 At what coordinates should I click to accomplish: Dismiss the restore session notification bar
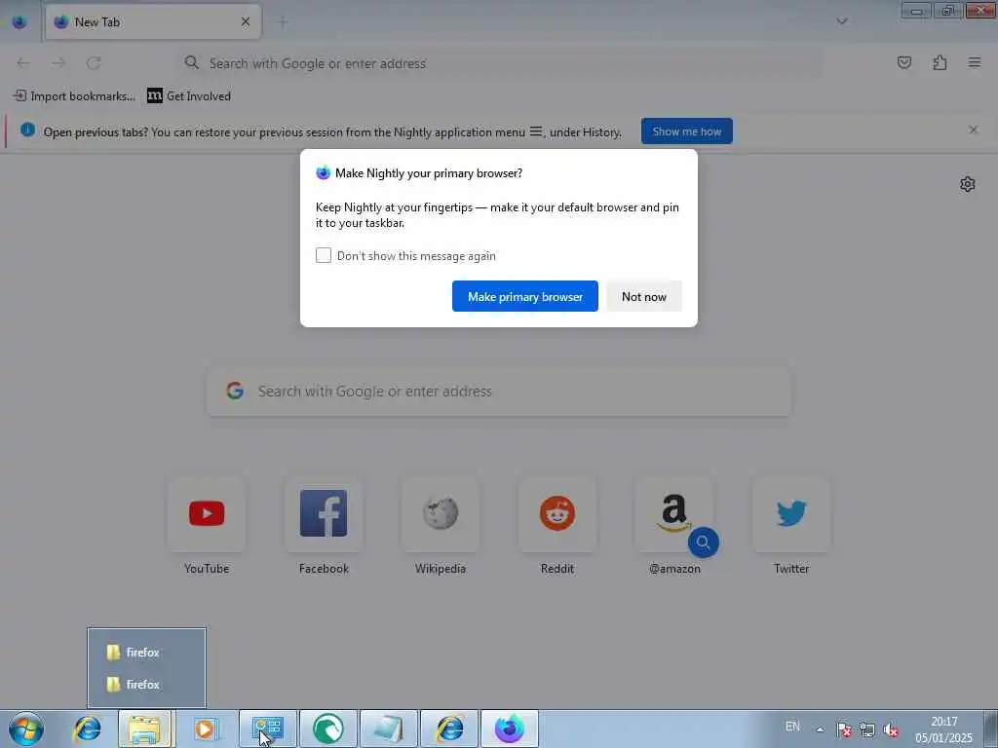(x=973, y=130)
